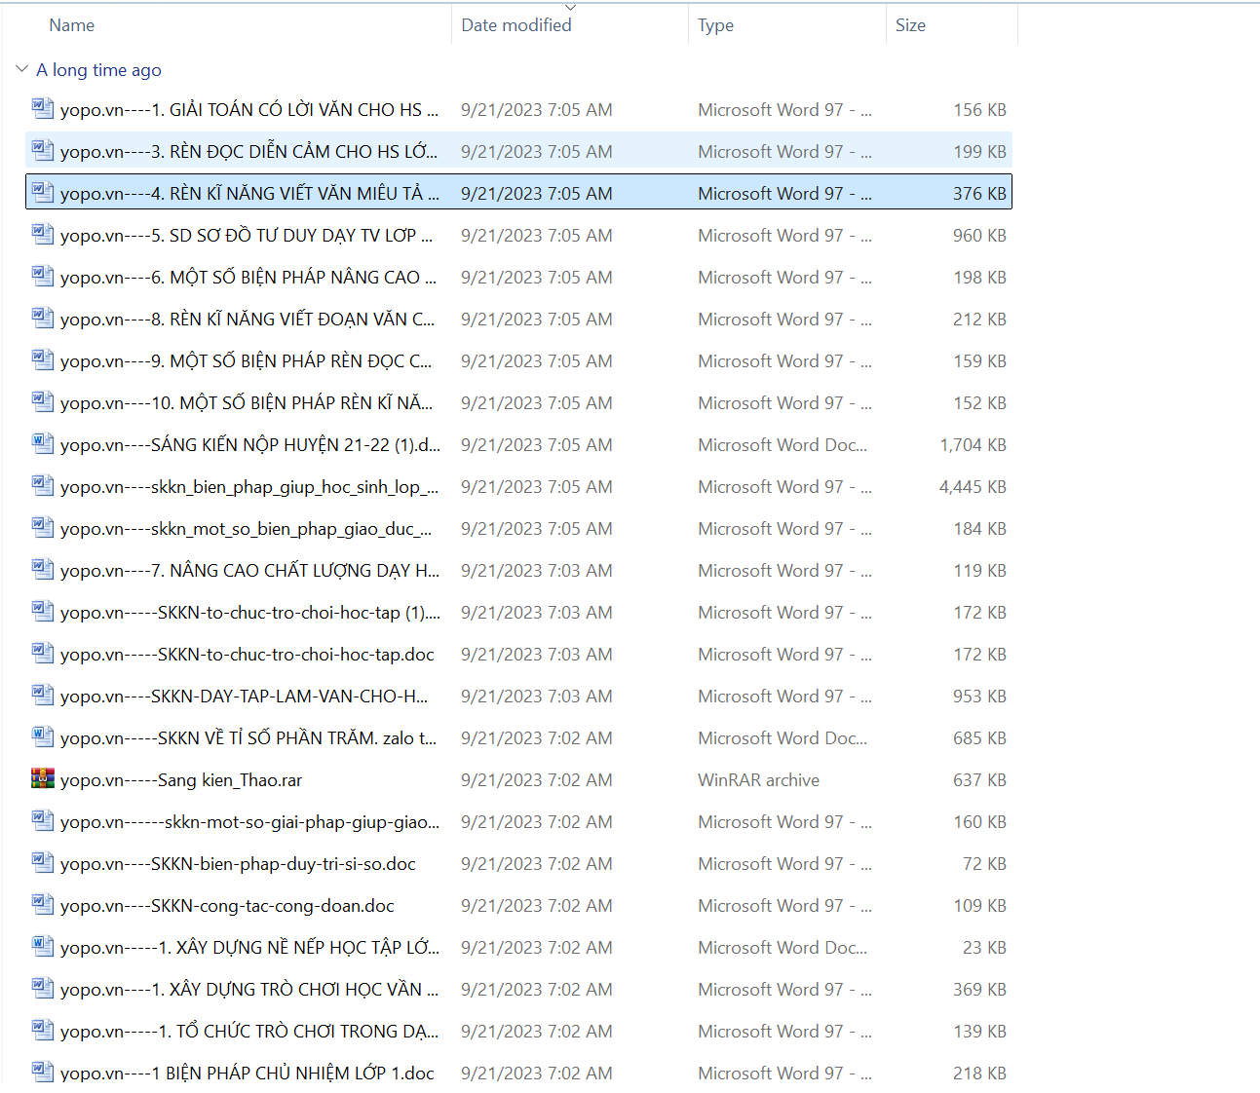Click Word icon of '4. RÈN KĨ NĂNG VIẾT VĂN MIÊU TẢ' file
This screenshot has width=1260, height=1093.
click(x=42, y=192)
